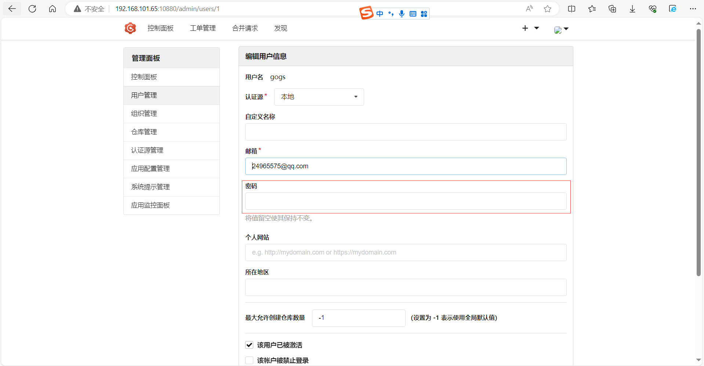Open the Sogou toolbox grid icon
Image resolution: width=704 pixels, height=366 pixels.
tap(424, 14)
